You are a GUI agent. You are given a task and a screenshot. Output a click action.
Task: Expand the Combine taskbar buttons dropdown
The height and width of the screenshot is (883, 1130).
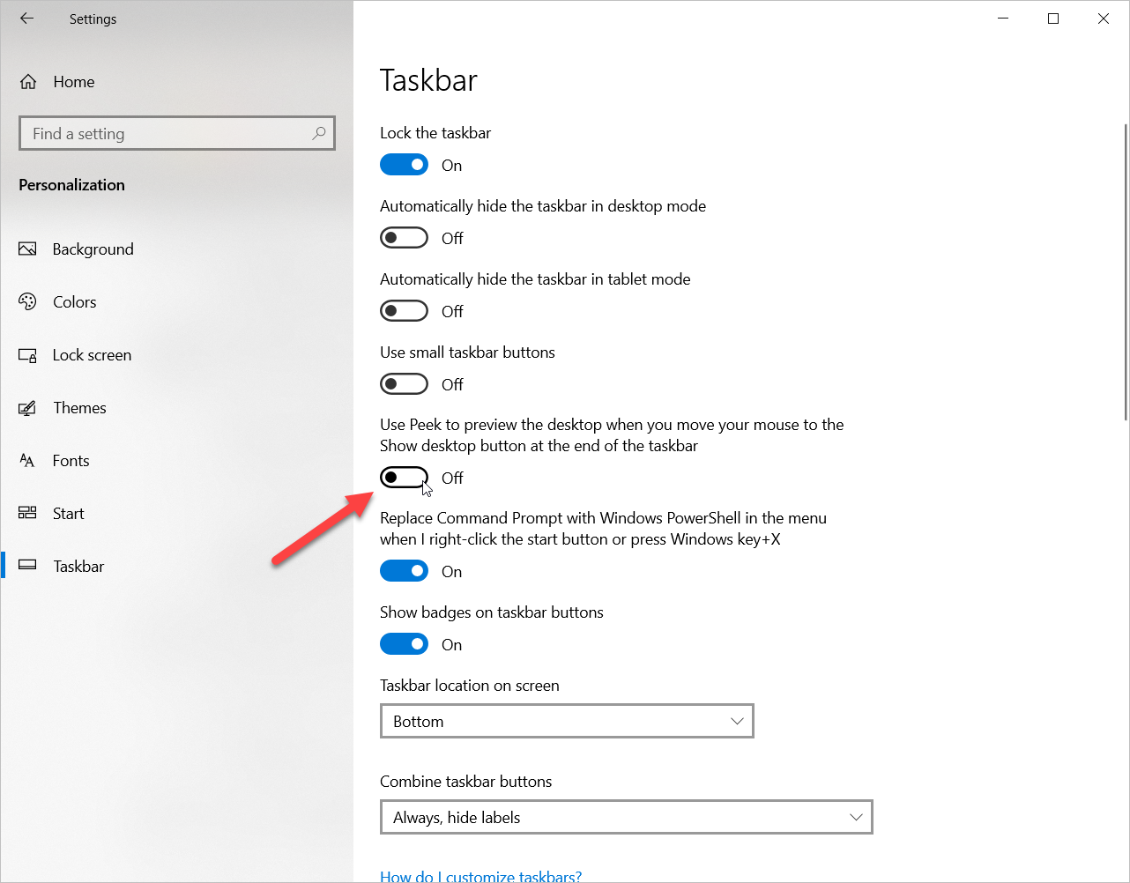tap(626, 817)
